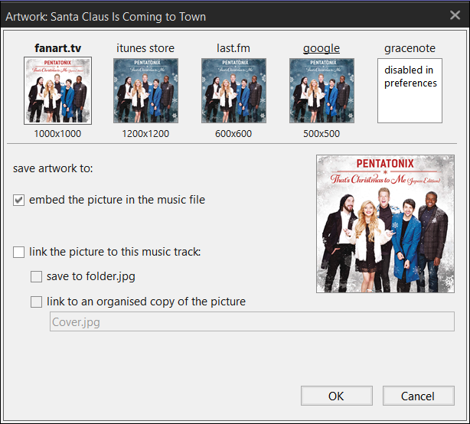Enable link the picture to this music track

coord(18,252)
